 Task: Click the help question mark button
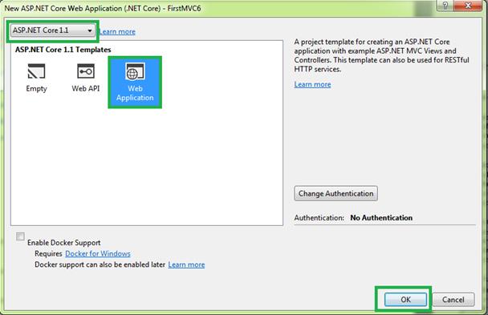tap(445, 6)
